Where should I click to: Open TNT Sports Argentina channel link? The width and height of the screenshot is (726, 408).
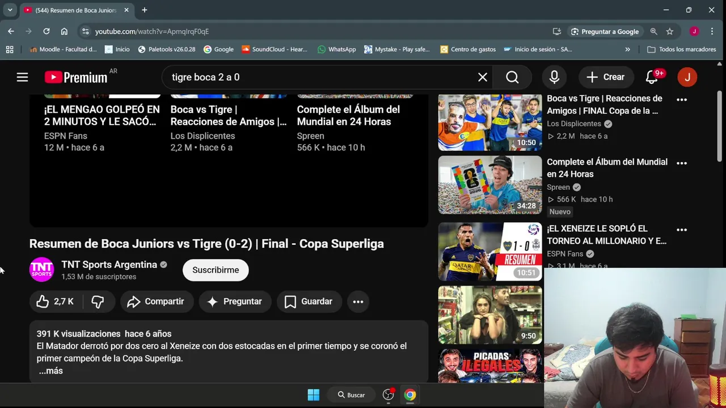coord(109,265)
